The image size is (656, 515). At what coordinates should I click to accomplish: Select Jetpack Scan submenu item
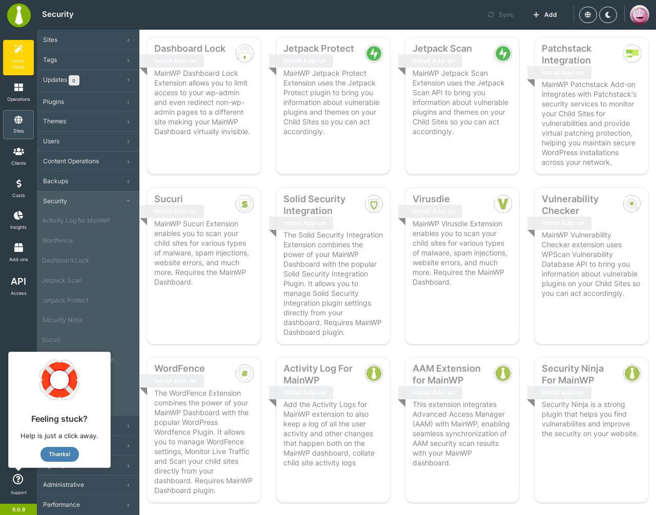(62, 281)
